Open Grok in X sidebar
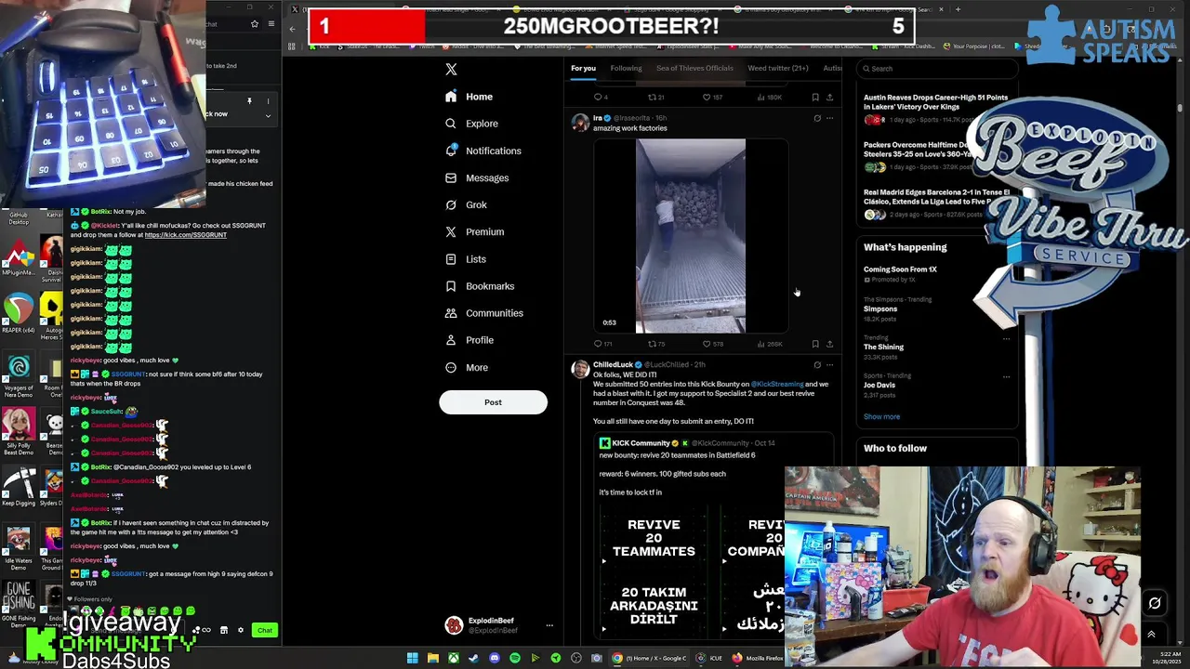Image resolution: width=1190 pixels, height=669 pixels. [466, 204]
